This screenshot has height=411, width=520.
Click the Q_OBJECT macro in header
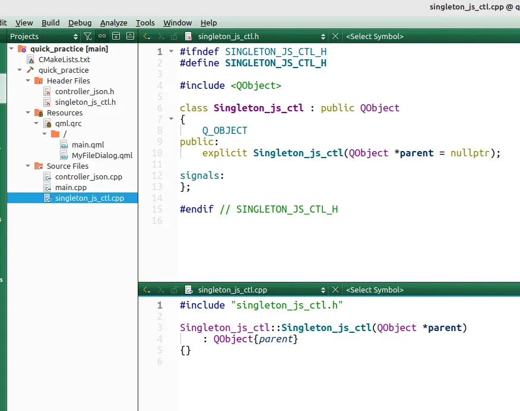click(225, 130)
